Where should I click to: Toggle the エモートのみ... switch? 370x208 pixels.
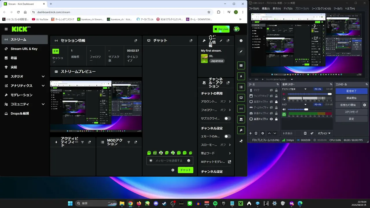pos(228,136)
